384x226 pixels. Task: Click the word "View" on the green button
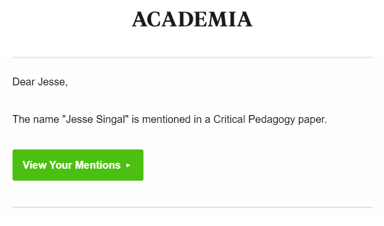(34, 165)
